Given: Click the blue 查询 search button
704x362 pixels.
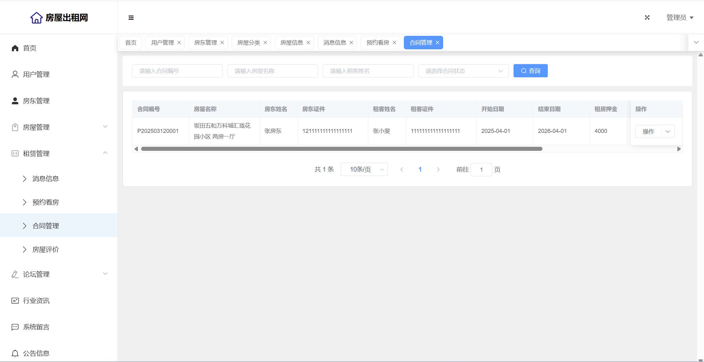Looking at the screenshot, I should point(530,71).
